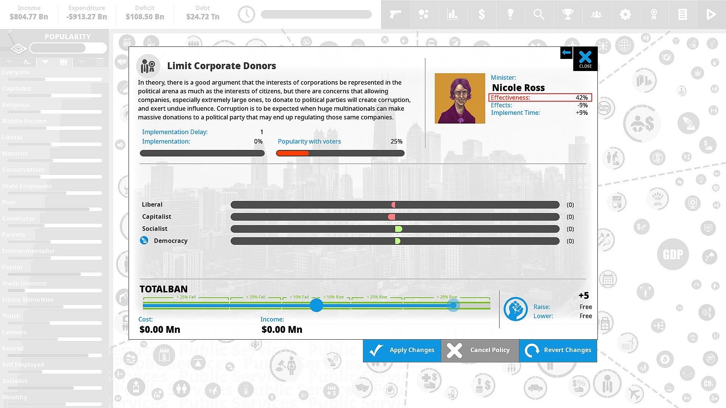Screen dimensions: 726x408
Task: Click the Cancel Policy button
Action: [479, 350]
